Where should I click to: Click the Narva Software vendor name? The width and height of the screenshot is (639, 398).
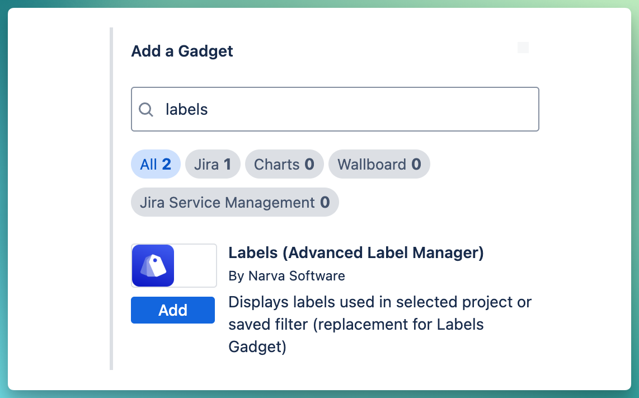coord(286,276)
